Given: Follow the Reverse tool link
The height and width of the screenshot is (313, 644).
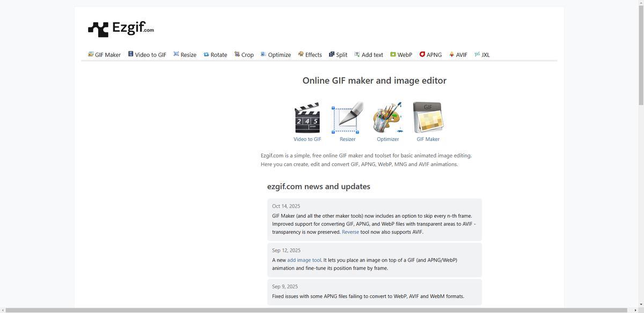Looking at the screenshot, I should (350, 232).
